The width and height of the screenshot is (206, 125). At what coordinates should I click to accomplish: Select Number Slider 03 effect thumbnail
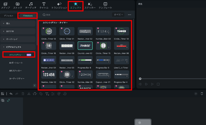point(103,31)
